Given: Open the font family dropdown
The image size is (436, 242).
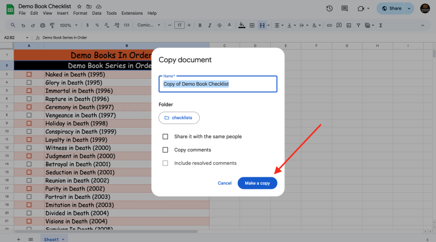Looking at the screenshot, I should pos(149,26).
